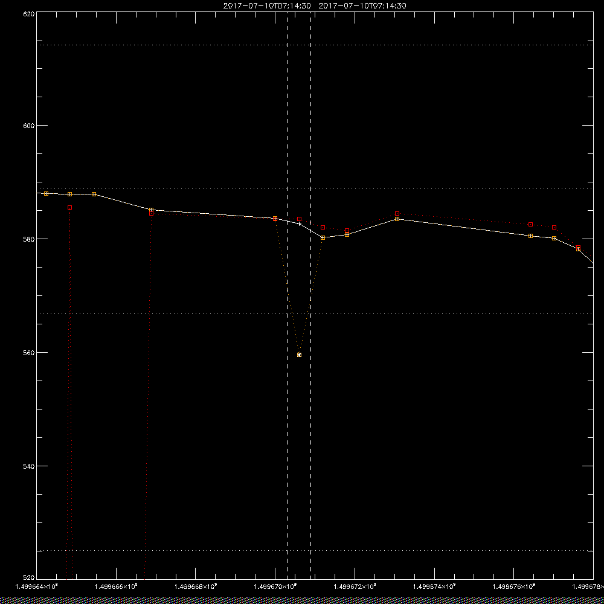The image size is (604, 604).
Task: Click the top timestamp on the right, 2017-07-10T07:14:30
Action: (362, 6)
